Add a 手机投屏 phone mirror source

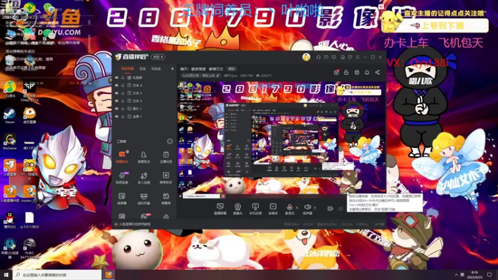(x=255, y=209)
